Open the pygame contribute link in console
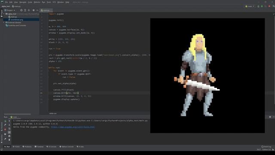Image resolution: width=275 pixels, height=155 pixels. pyautogui.click(x=73, y=127)
